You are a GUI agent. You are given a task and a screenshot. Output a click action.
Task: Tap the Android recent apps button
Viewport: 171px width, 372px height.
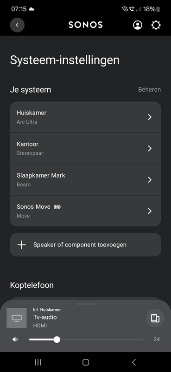38,362
